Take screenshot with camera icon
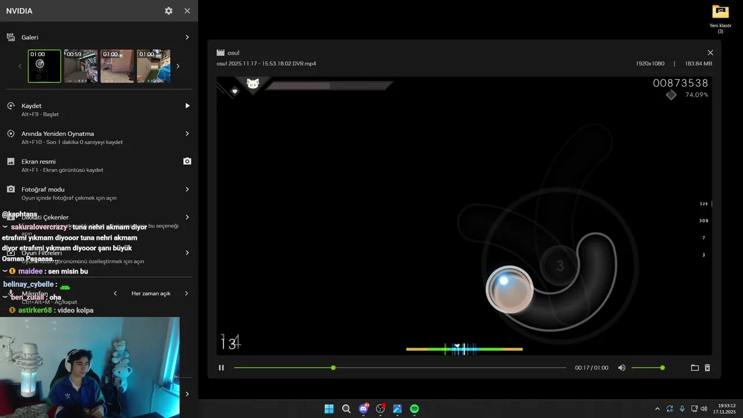This screenshot has width=743, height=418. (187, 161)
